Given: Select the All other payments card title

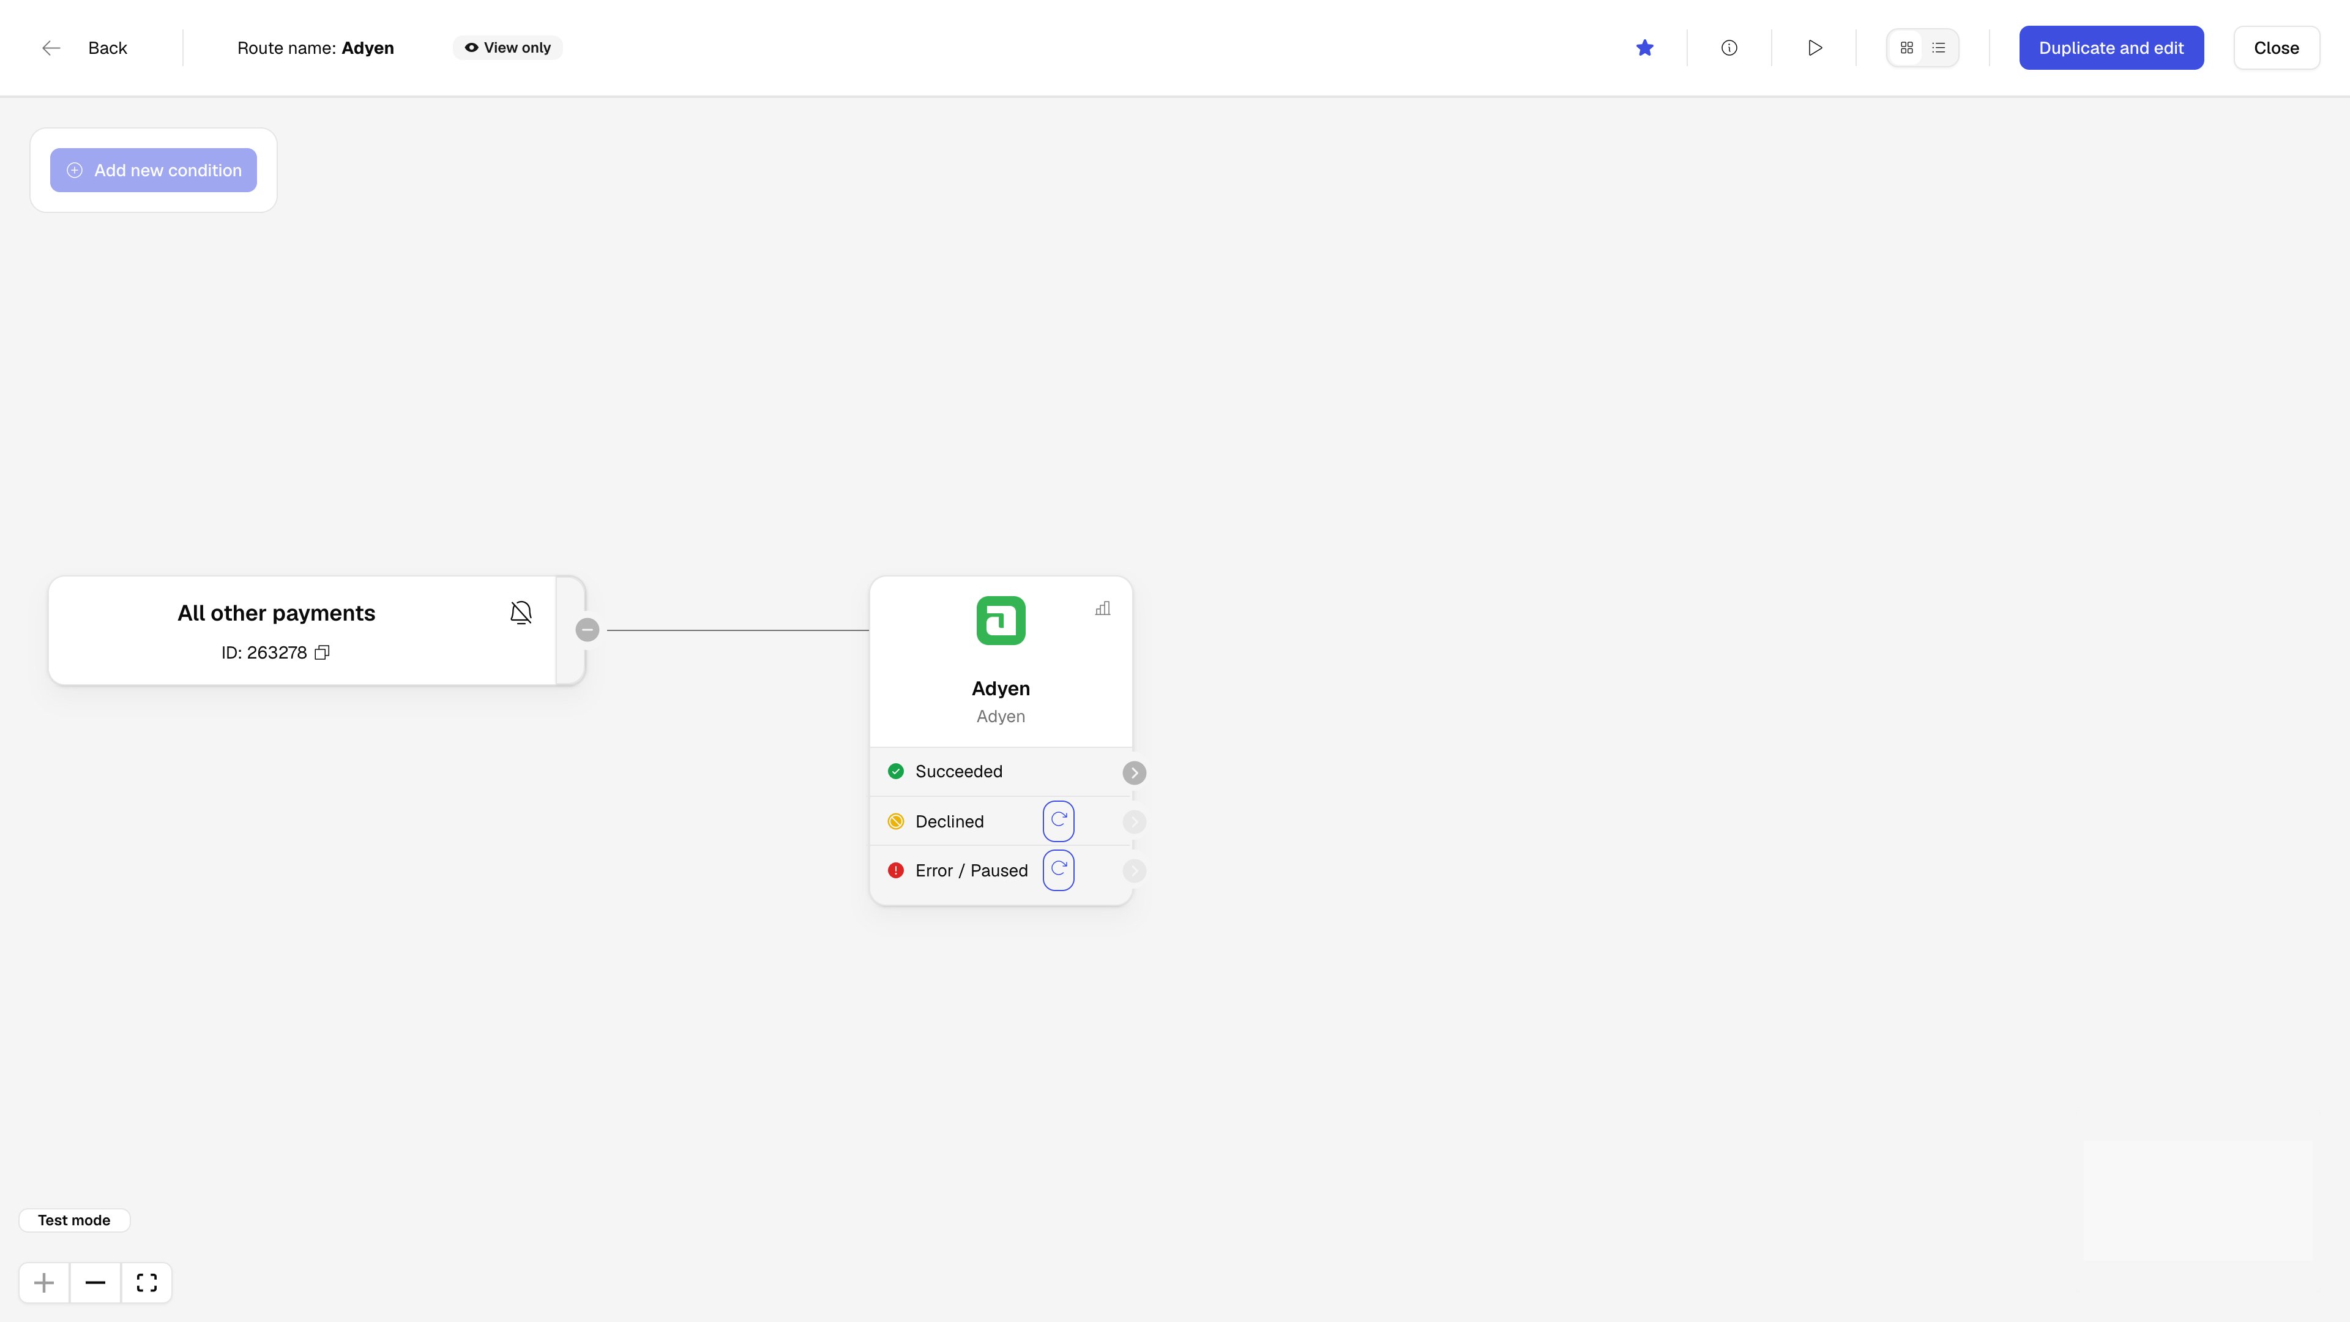Looking at the screenshot, I should [277, 613].
